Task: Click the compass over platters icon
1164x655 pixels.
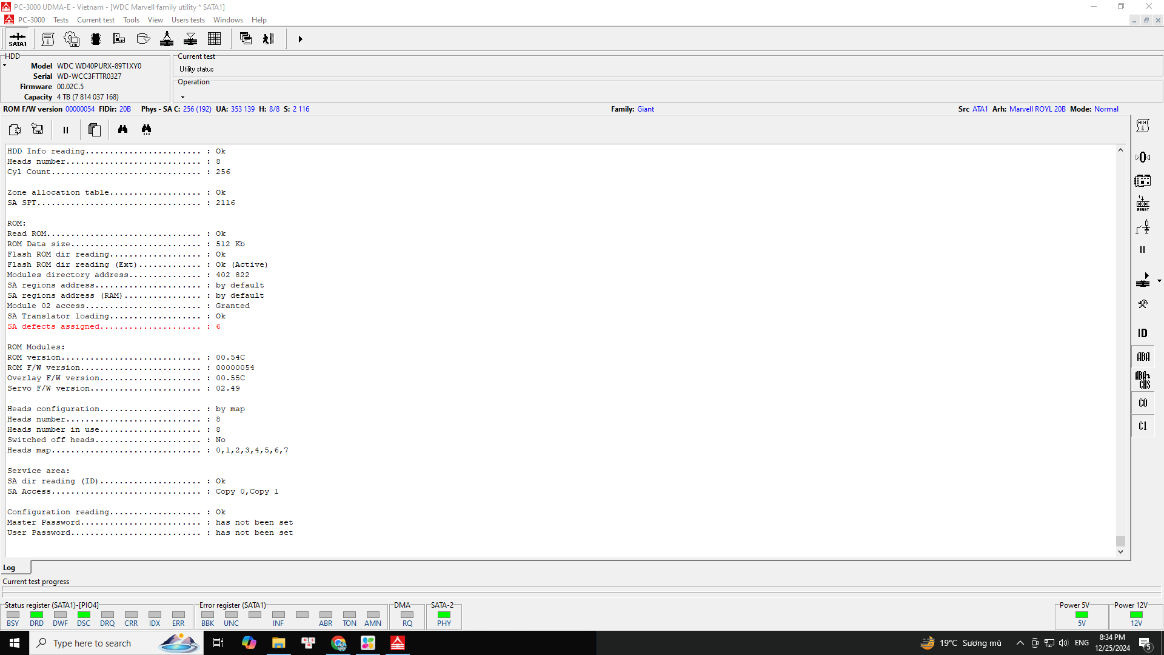Action: click(167, 39)
